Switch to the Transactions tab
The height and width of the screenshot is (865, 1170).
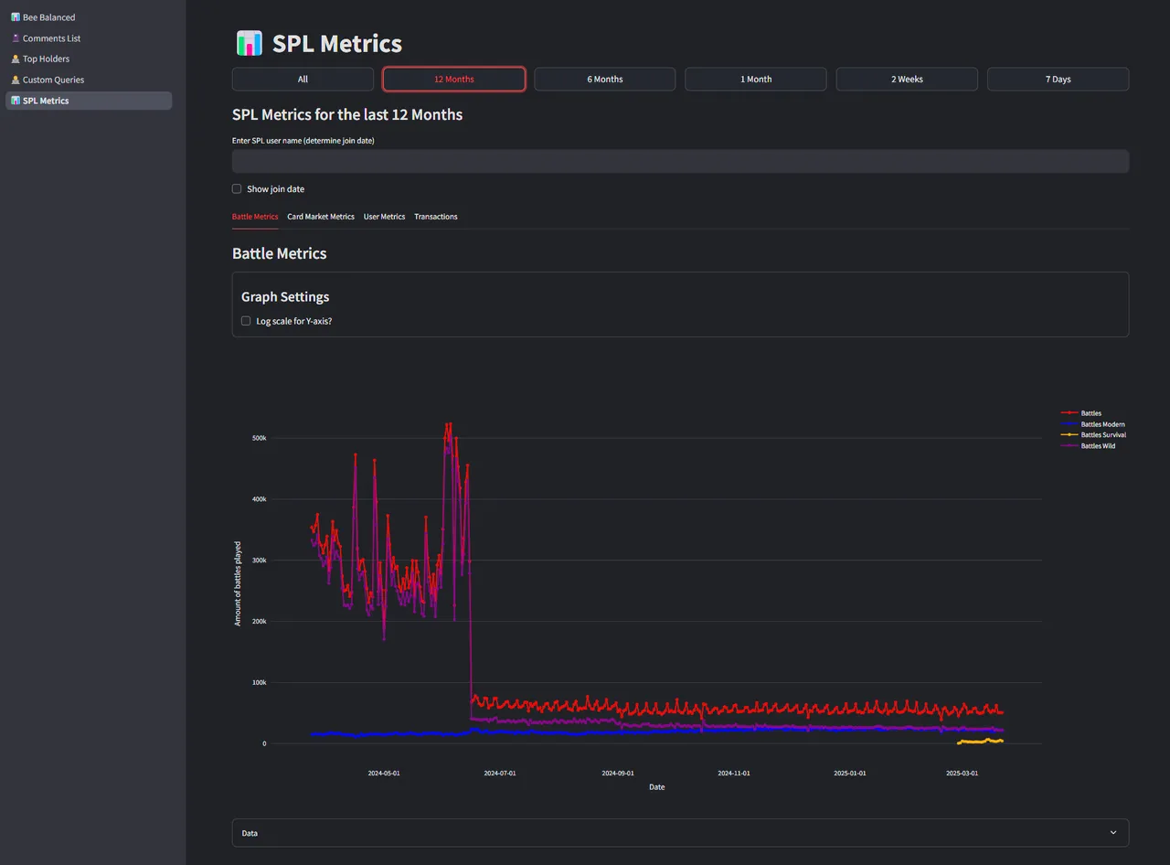[x=436, y=217]
